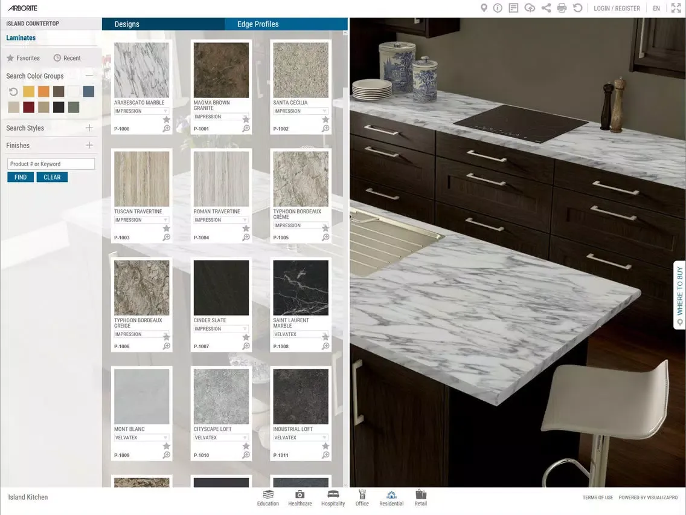
Task: Favorite star for Typhoon Bordeaux Crème
Action: (325, 228)
